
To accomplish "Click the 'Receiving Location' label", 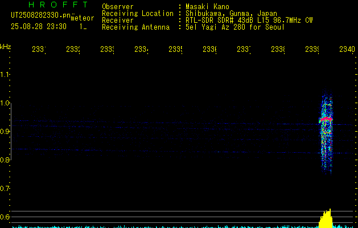I will 138,14.
